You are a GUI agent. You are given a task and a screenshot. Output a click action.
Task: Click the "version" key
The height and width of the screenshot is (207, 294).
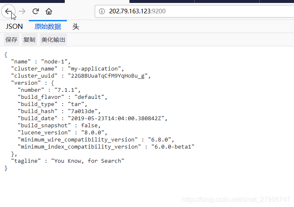pyautogui.click(x=26, y=83)
